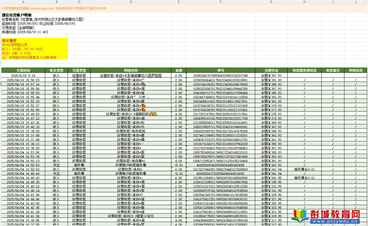Click balance cell 余额¥347.94
This screenshot has width=368, height=226.
click(271, 169)
